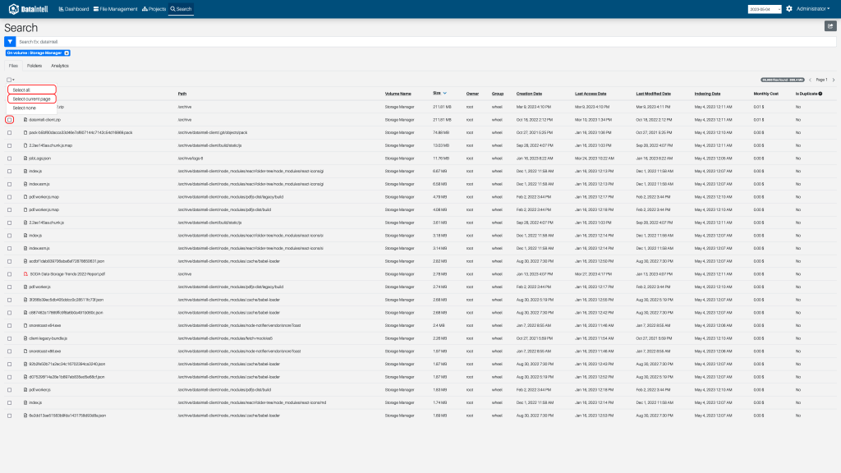Tick the checkbox for the last .json row
The width and height of the screenshot is (841, 473).
click(x=10, y=416)
